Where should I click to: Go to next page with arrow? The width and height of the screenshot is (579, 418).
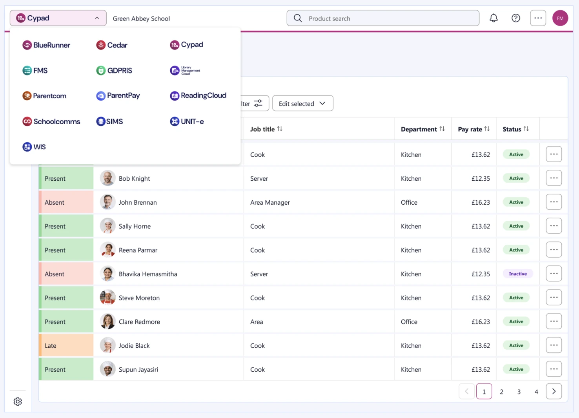coord(554,391)
